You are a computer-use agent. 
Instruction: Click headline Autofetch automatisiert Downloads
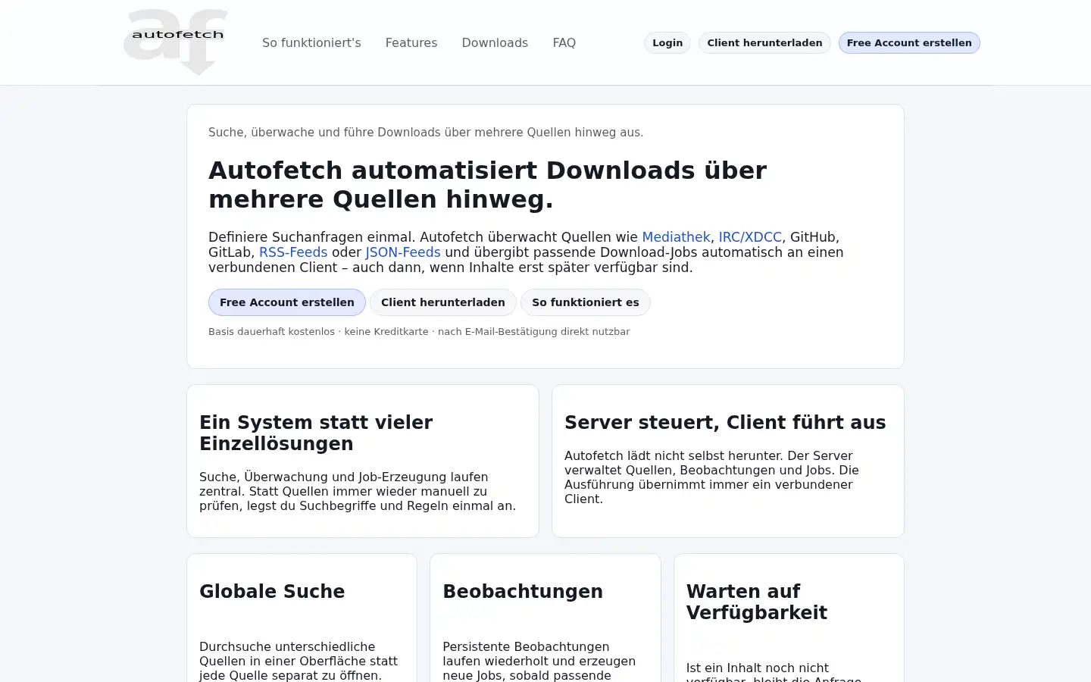487,185
